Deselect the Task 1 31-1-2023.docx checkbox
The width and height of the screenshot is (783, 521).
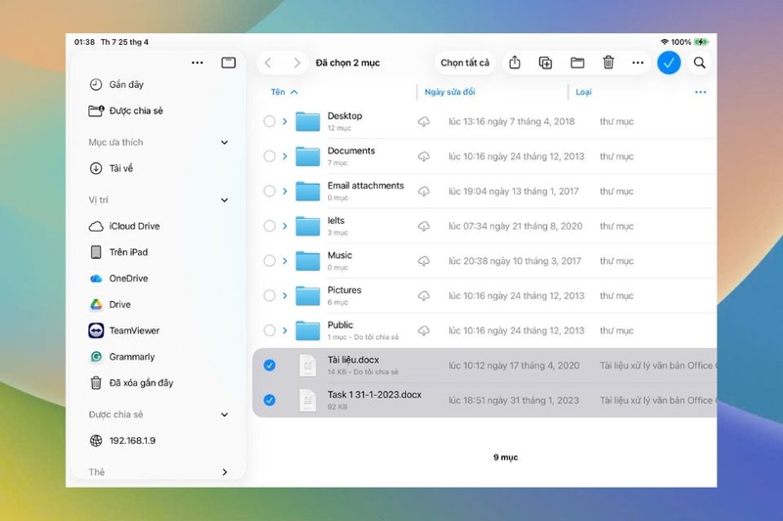pyautogui.click(x=269, y=401)
